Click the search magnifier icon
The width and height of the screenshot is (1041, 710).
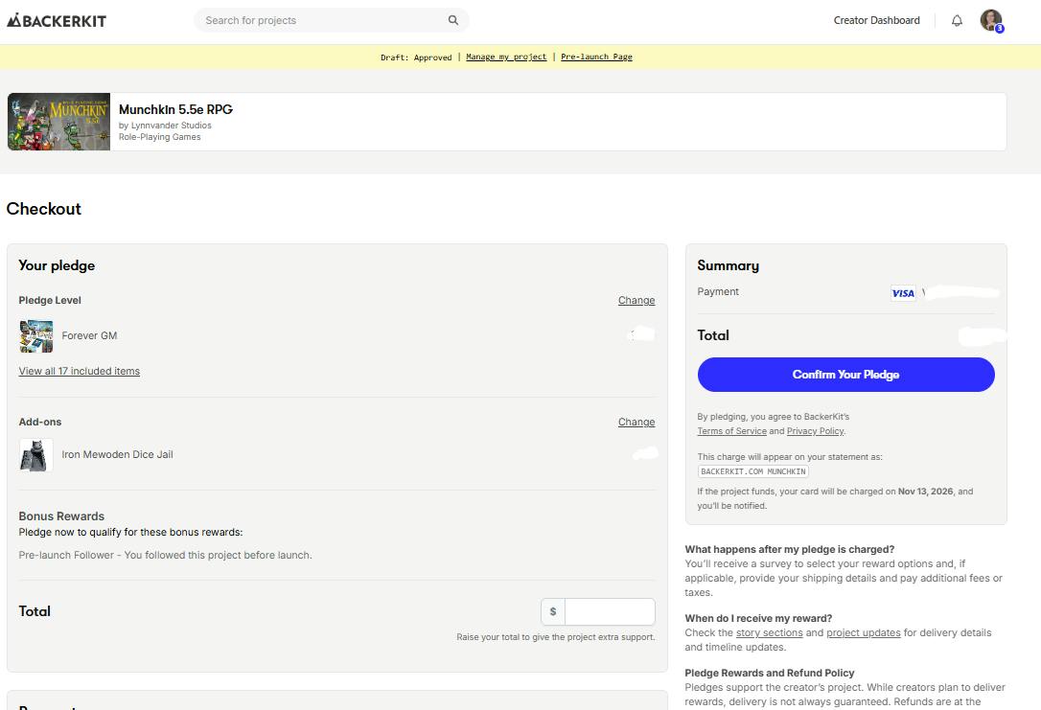pyautogui.click(x=452, y=20)
